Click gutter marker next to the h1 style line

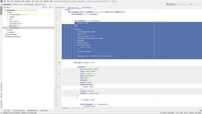59,62
